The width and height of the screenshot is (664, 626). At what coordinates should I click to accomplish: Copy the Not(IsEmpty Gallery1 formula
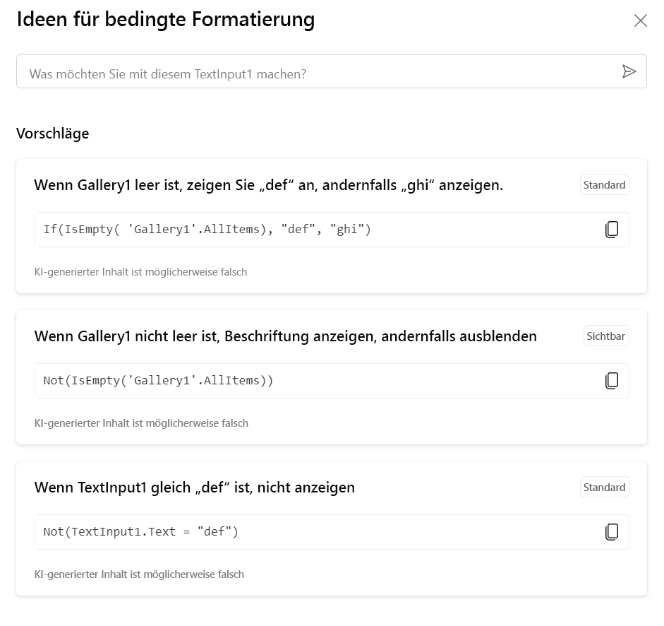612,381
